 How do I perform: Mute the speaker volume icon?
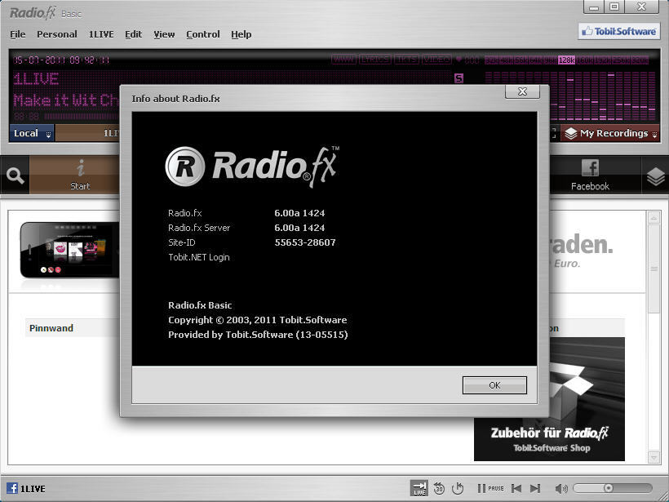pos(561,488)
